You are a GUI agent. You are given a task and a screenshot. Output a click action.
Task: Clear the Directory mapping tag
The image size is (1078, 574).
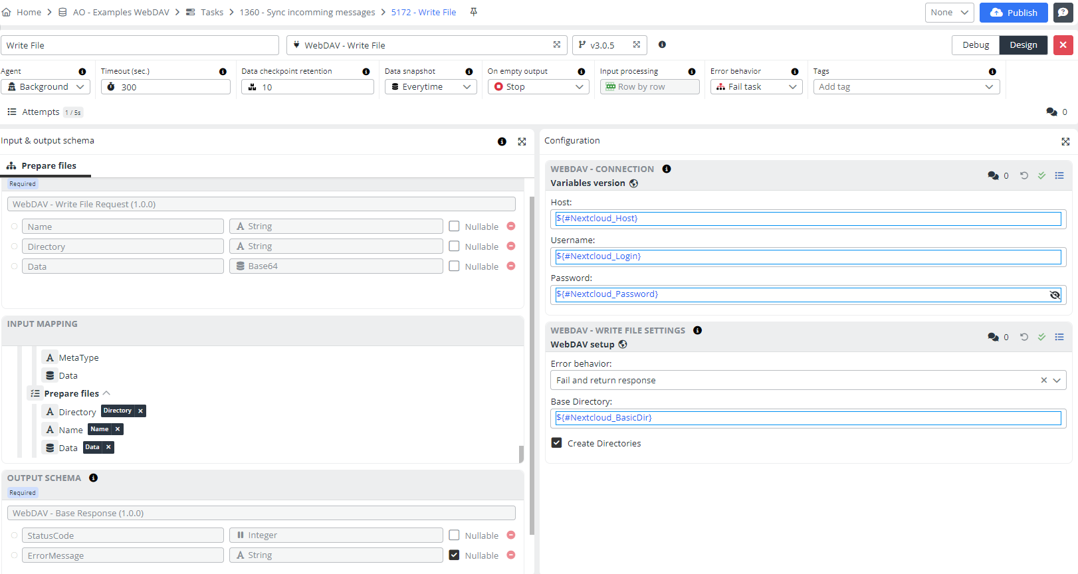pos(140,411)
